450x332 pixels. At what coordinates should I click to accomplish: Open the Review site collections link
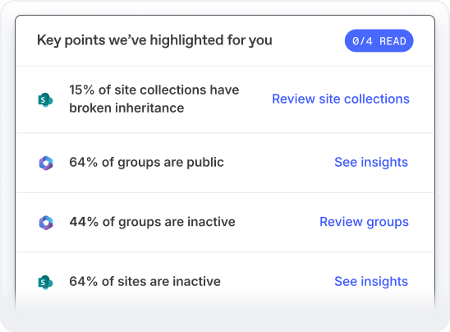tap(341, 99)
